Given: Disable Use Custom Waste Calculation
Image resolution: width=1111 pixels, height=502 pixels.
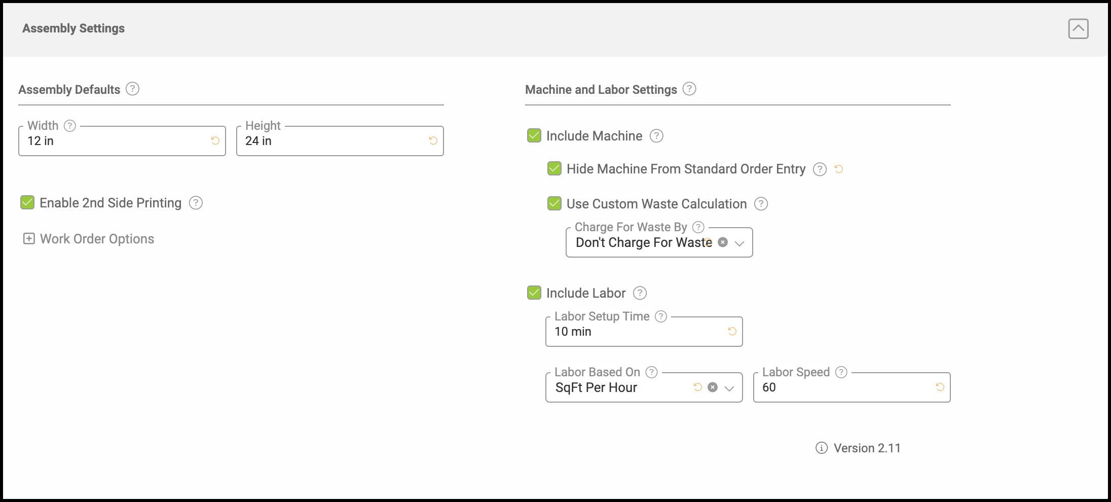Looking at the screenshot, I should [x=554, y=204].
